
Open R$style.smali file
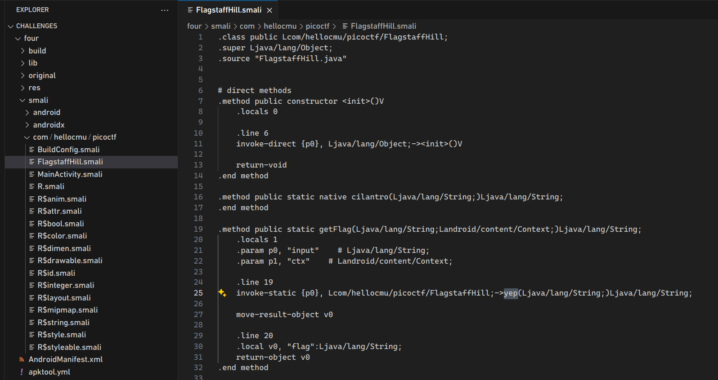click(x=91, y=335)
